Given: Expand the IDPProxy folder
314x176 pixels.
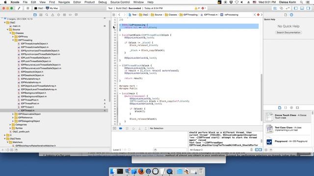Looking at the screenshot, I should [x=13, y=37].
